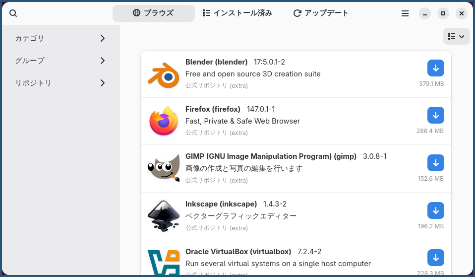This screenshot has height=277, width=475.
Task: Click 'Free and open source 3D creation suite'
Action: (253, 74)
